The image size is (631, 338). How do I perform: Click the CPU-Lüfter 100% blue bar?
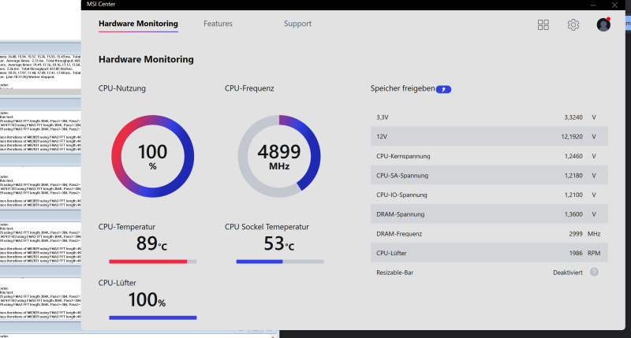pyautogui.click(x=152, y=318)
